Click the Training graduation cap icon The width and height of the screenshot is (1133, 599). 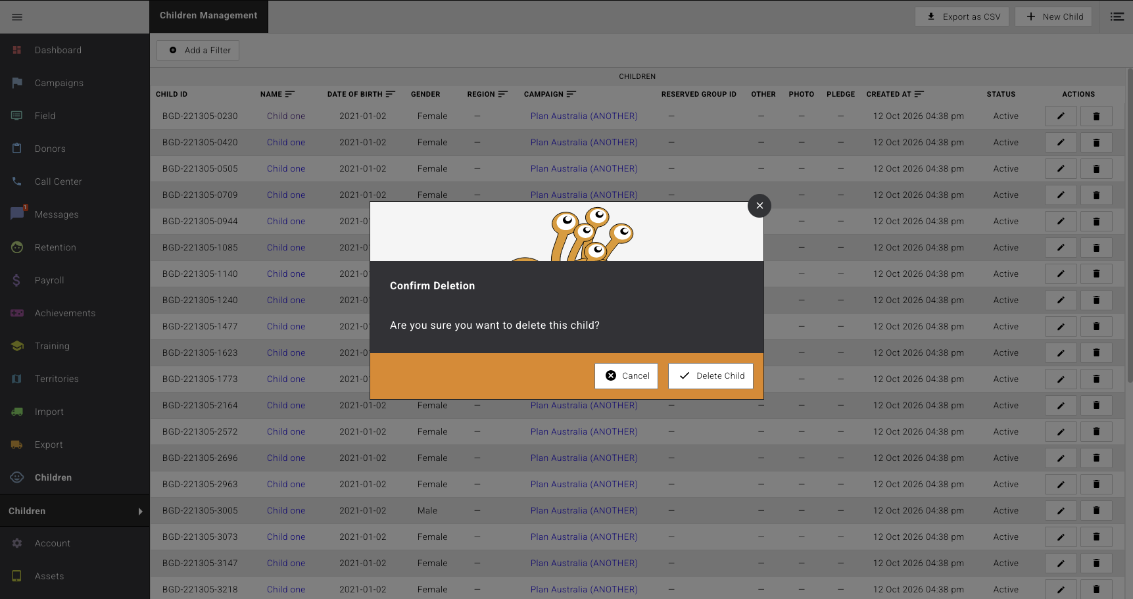coord(17,346)
